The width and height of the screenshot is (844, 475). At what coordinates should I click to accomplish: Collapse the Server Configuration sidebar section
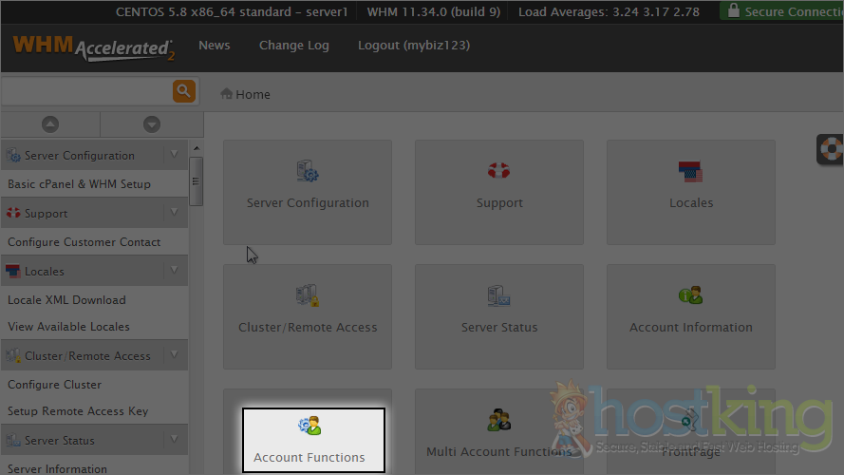click(174, 155)
